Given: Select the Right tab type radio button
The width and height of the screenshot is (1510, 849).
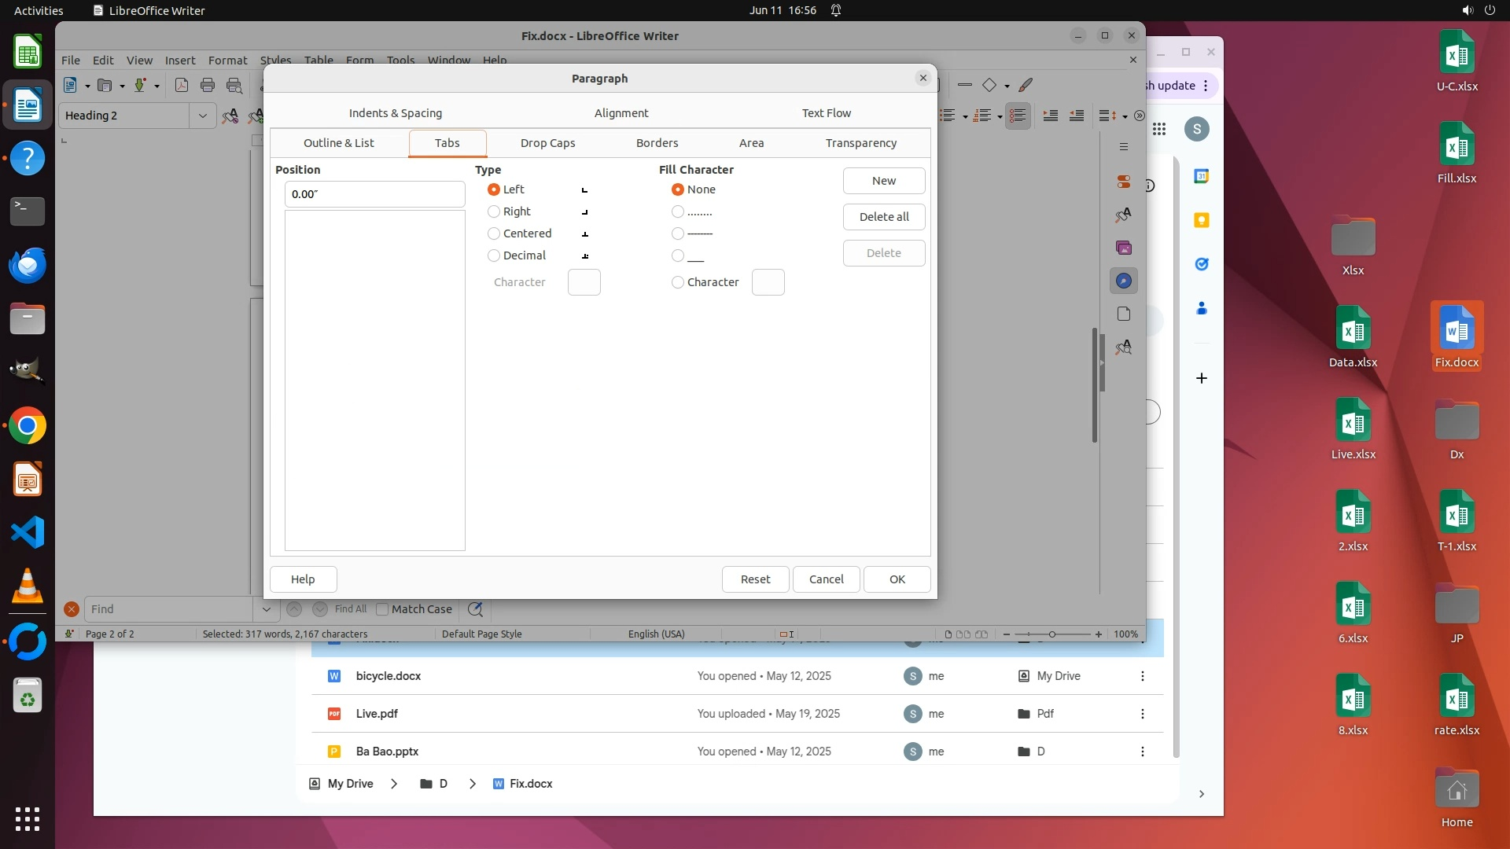Looking at the screenshot, I should pos(494,211).
